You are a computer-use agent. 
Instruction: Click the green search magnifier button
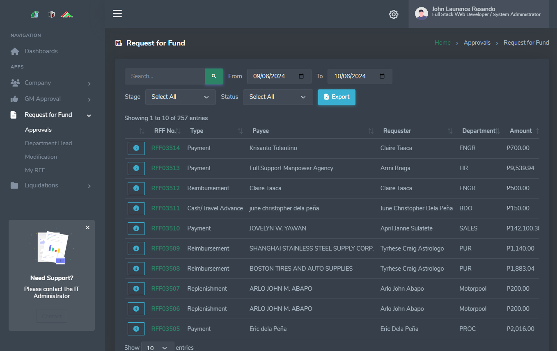click(214, 76)
